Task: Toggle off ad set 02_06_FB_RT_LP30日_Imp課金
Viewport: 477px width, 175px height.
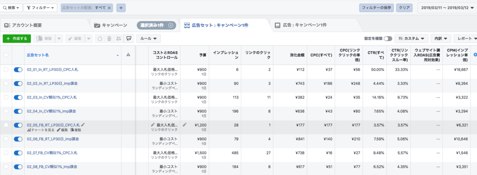Action: 18,139
